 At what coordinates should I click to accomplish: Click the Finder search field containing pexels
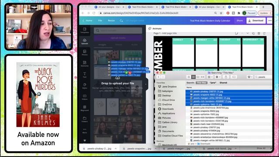click(263, 77)
